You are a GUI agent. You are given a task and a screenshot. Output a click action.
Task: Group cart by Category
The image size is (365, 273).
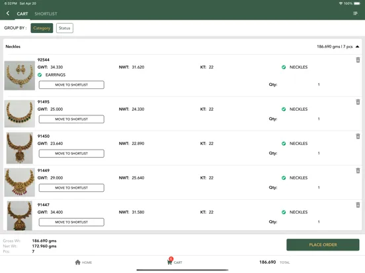(42, 28)
